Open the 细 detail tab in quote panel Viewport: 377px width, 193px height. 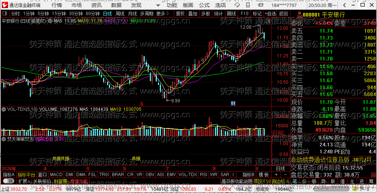click(x=314, y=181)
